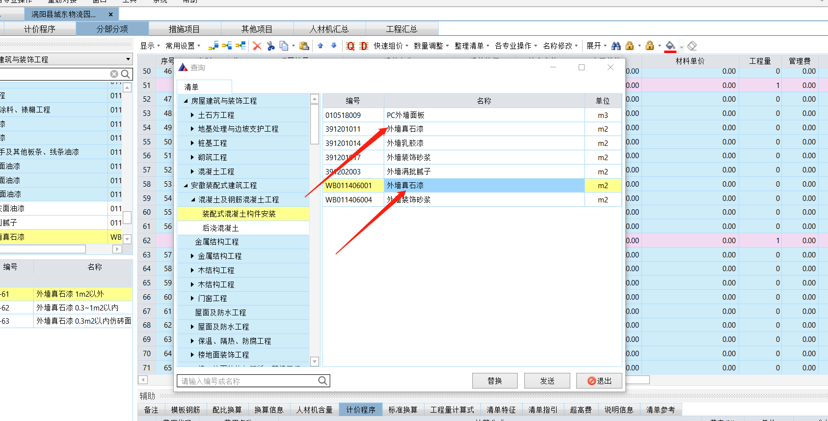The width and height of the screenshot is (828, 421).
Task: Select row WB011406004 外墙装饰砂浆
Action: point(472,200)
